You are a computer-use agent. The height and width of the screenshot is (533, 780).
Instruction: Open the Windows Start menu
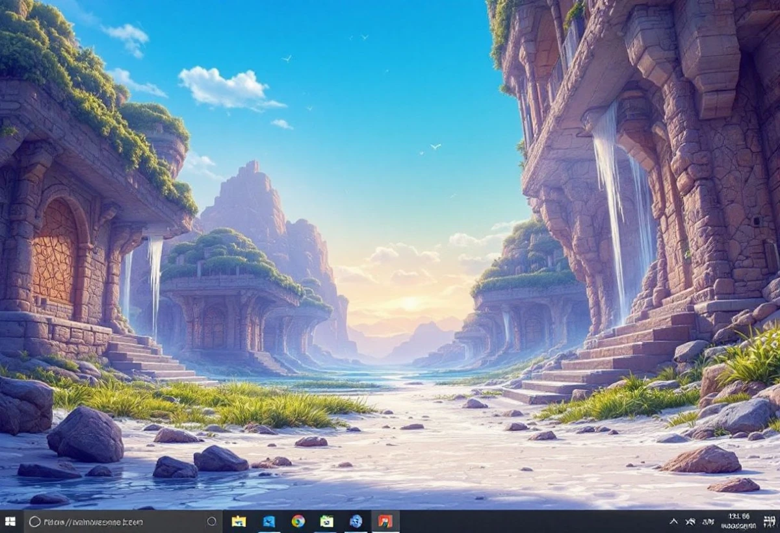tap(10, 521)
